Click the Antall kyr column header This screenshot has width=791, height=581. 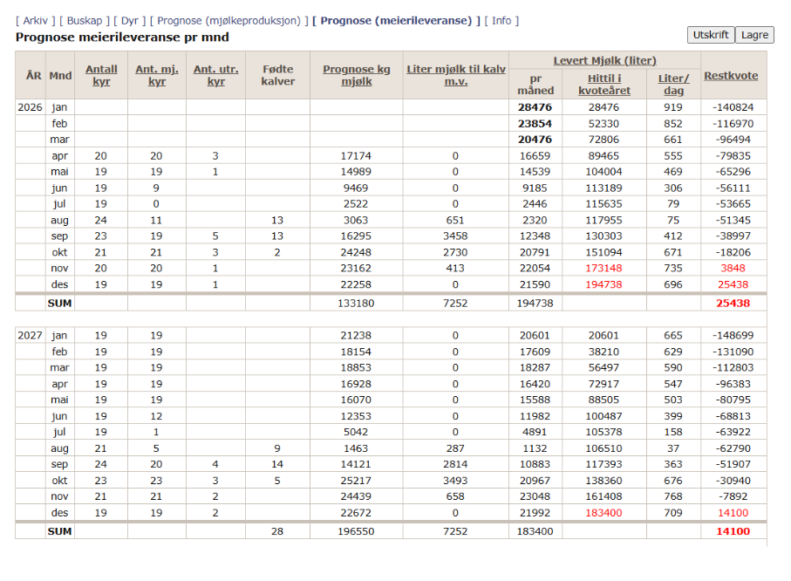(102, 75)
